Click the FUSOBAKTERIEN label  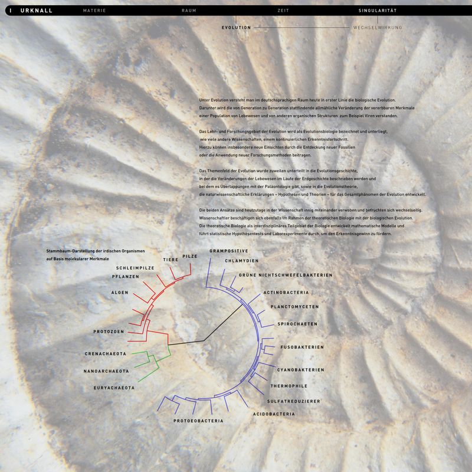coord(302,347)
